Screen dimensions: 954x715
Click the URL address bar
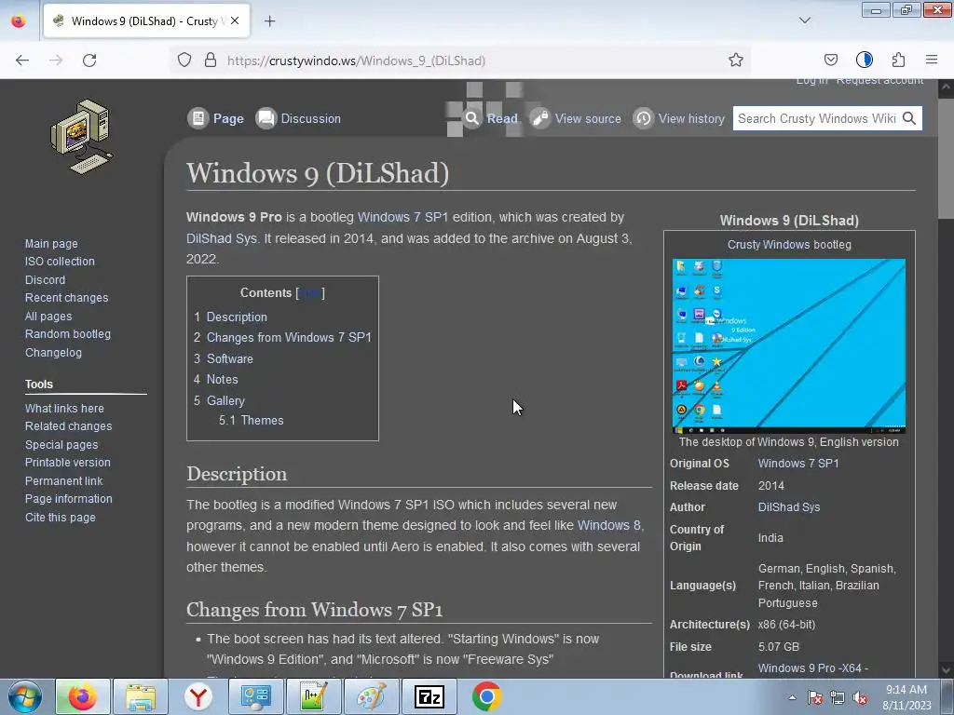click(x=462, y=61)
